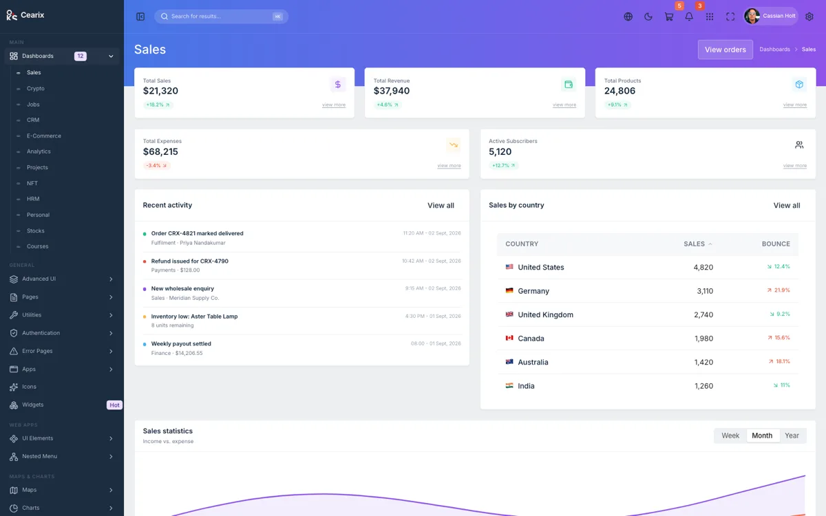Viewport: 826px width, 516px height.
Task: Click the users icon on Active Subscribers
Action: [799, 145]
